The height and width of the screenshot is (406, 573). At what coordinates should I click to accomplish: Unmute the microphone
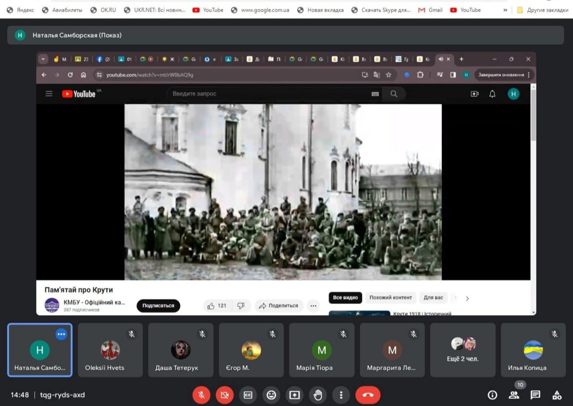(201, 395)
